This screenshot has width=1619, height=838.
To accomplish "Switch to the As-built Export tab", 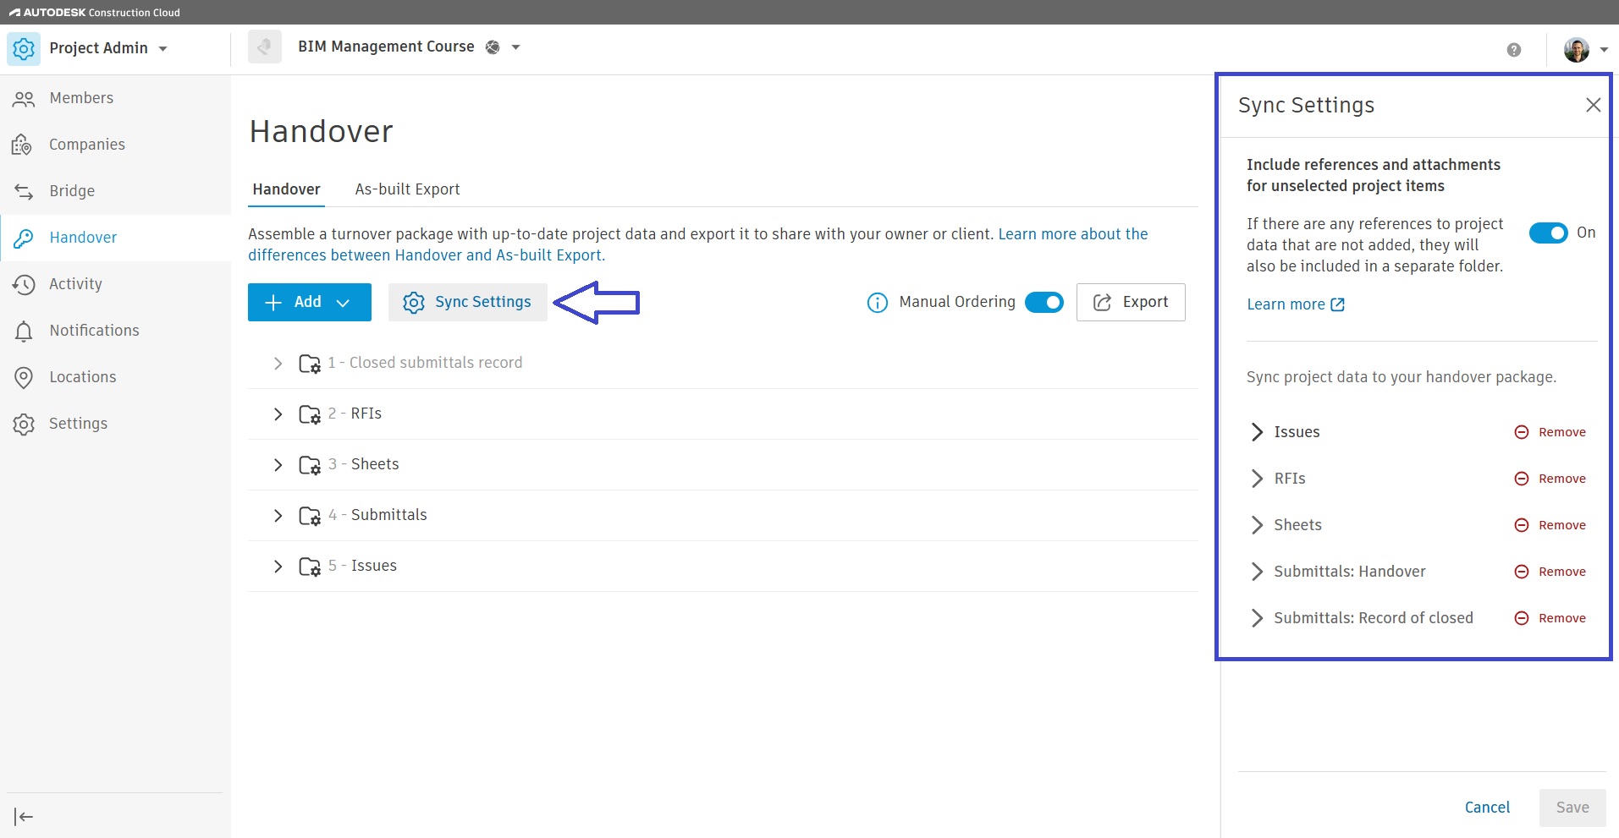I will click(407, 189).
